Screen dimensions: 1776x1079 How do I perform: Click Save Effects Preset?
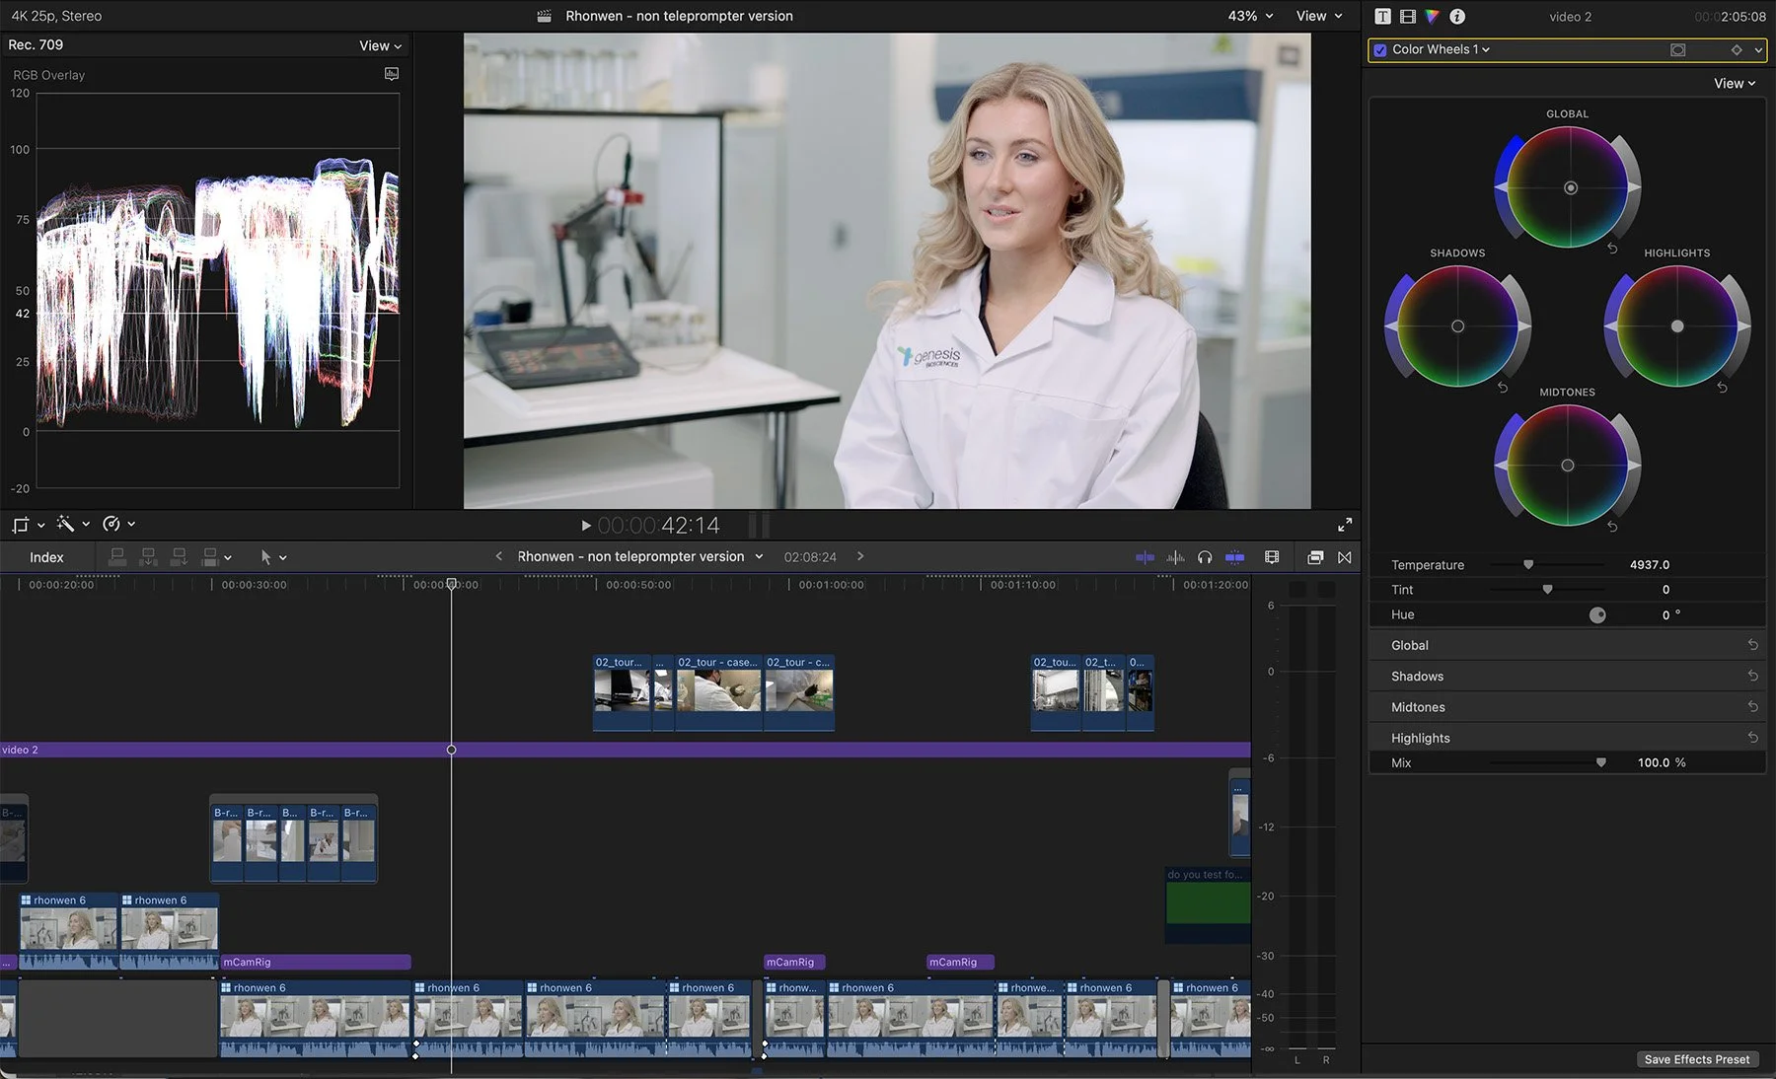(x=1696, y=1059)
